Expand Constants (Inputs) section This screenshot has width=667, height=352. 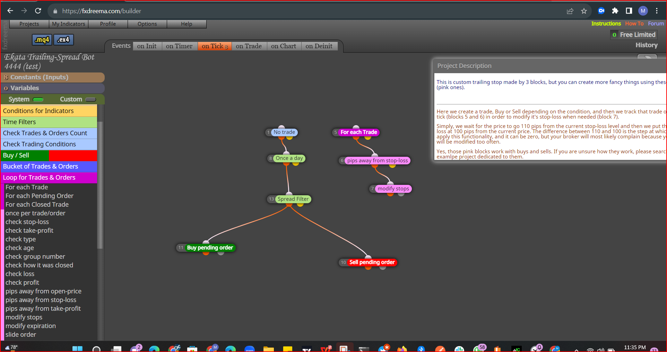(x=53, y=77)
